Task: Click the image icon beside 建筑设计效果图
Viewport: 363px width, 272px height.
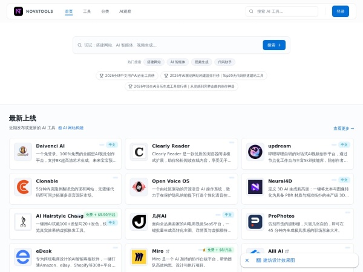Action: click(258, 261)
